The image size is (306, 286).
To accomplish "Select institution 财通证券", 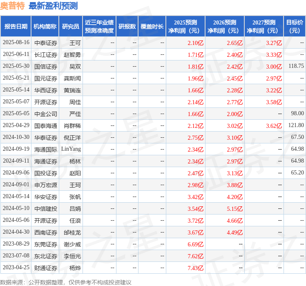I will point(46,268).
